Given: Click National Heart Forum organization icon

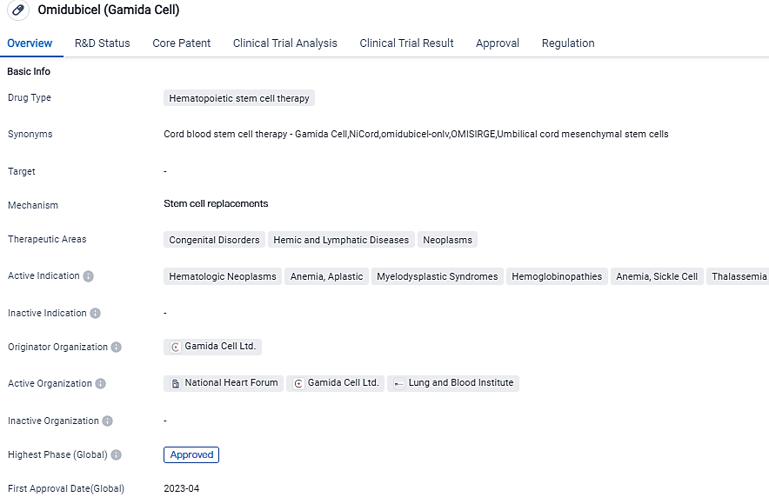Looking at the screenshot, I should [175, 383].
